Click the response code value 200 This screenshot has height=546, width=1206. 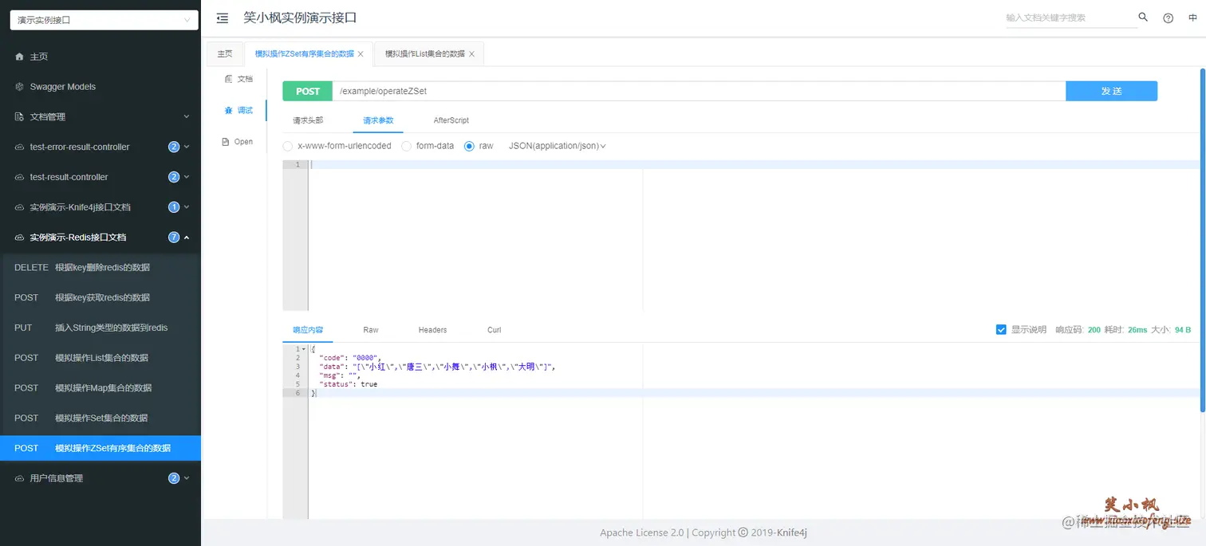coord(1094,330)
